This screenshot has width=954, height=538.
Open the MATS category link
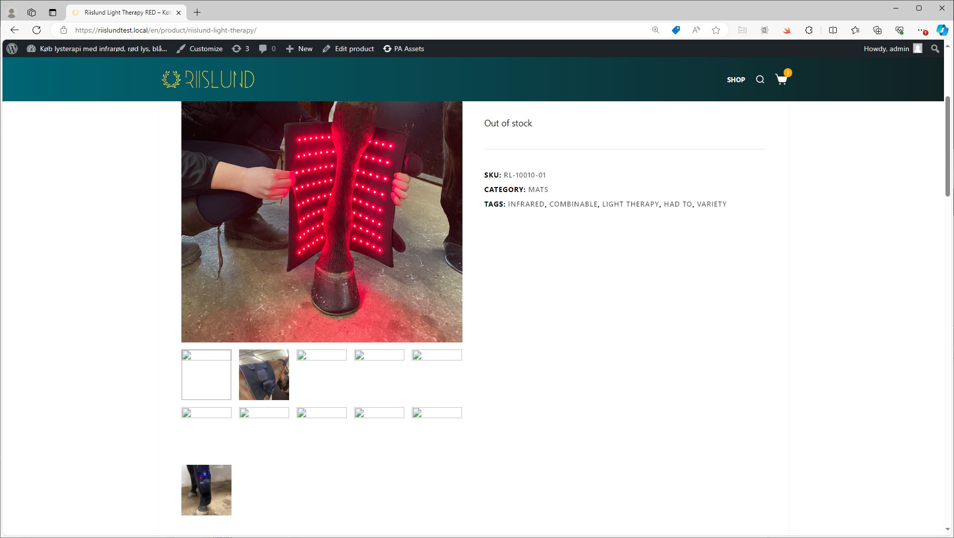click(x=538, y=190)
